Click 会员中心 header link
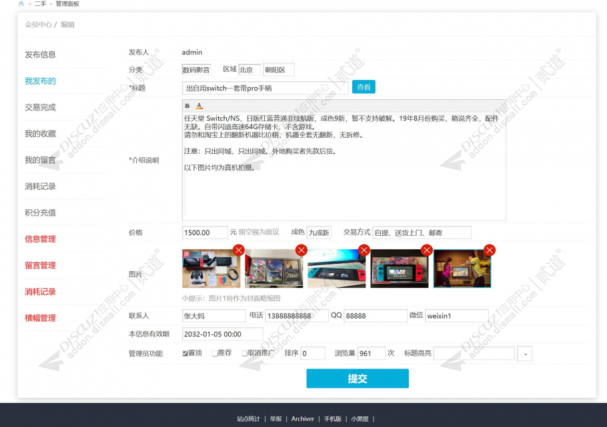 tap(38, 25)
